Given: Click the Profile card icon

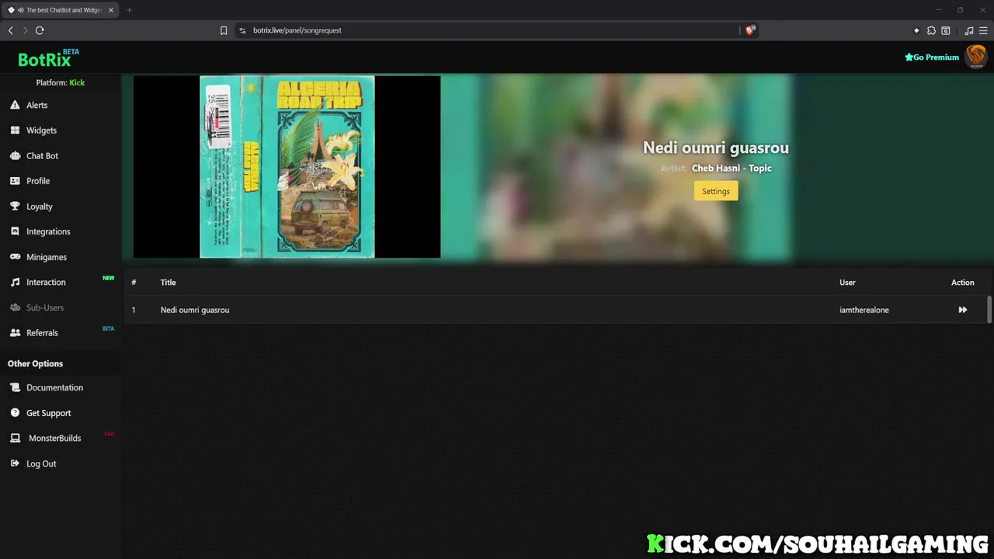Looking at the screenshot, I should coord(15,181).
